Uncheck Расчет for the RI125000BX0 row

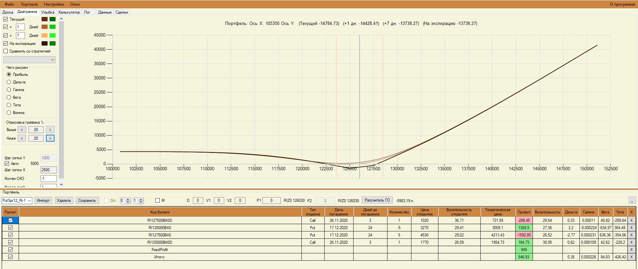tap(10, 228)
